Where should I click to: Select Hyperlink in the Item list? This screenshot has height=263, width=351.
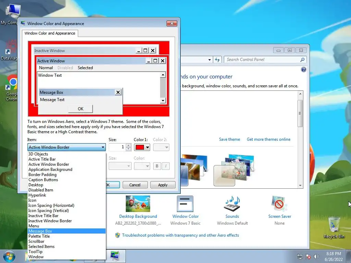click(67, 195)
